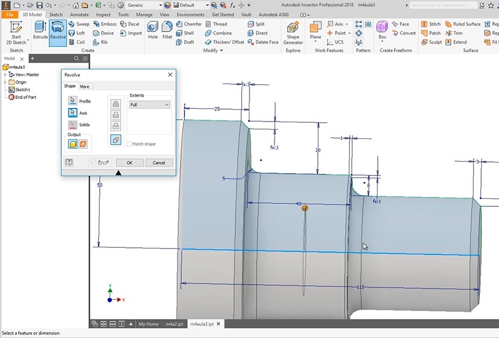This screenshot has width=499, height=338.
Task: Toggle Solid output mode in the Revolve dialog
Action: (x=73, y=144)
